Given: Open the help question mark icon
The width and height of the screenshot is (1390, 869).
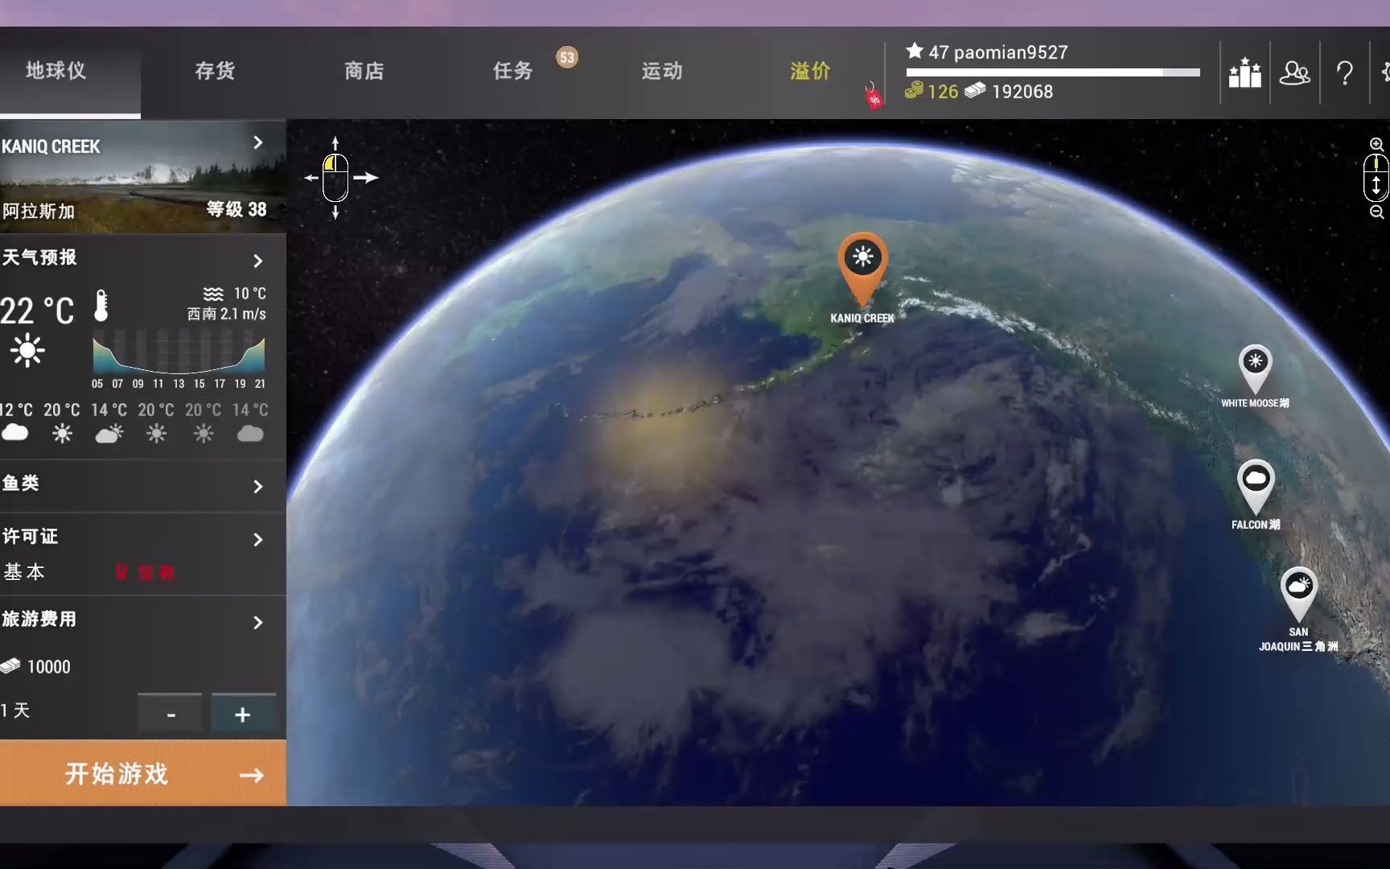Looking at the screenshot, I should point(1344,73).
